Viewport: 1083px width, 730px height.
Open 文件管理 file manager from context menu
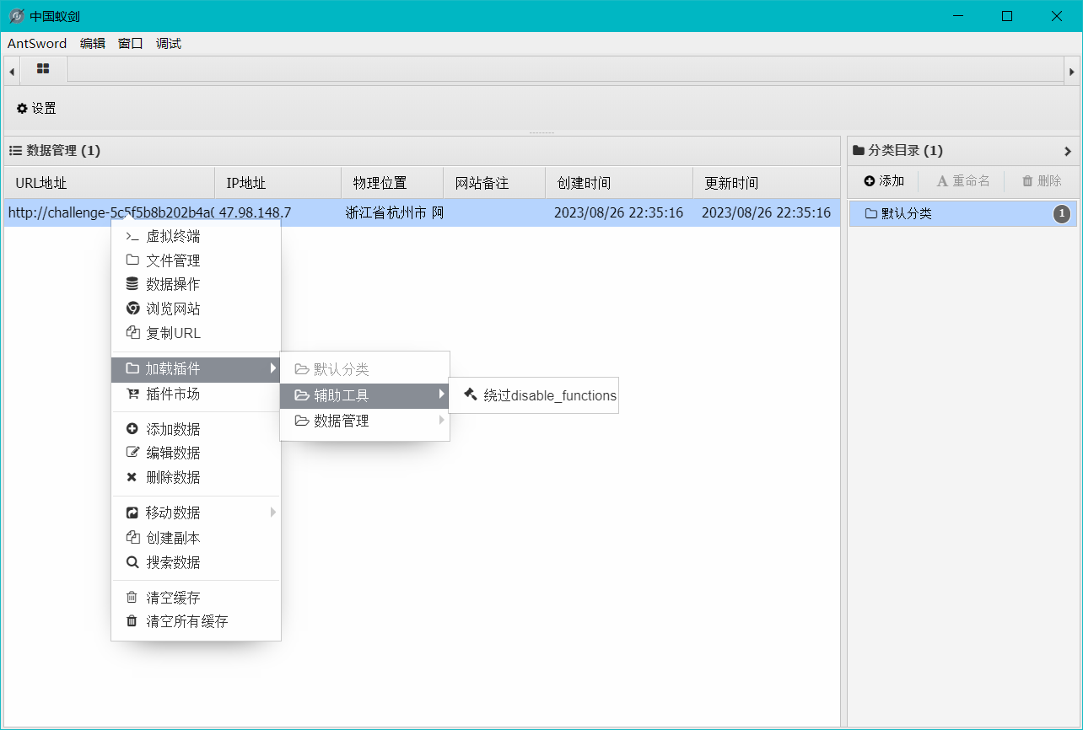tap(173, 260)
